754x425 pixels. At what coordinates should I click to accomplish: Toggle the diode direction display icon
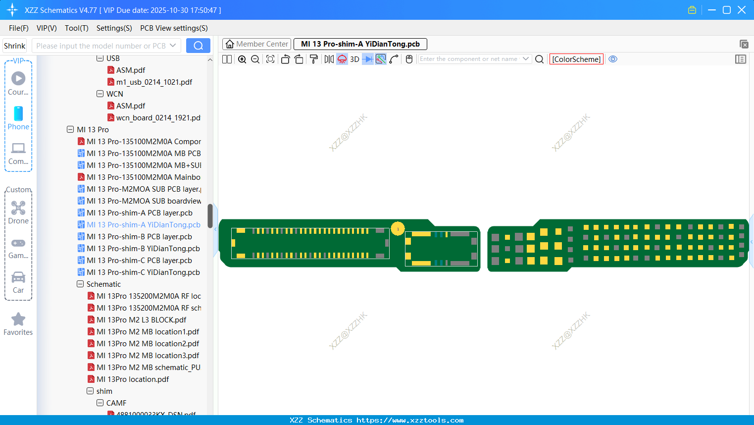point(368,59)
